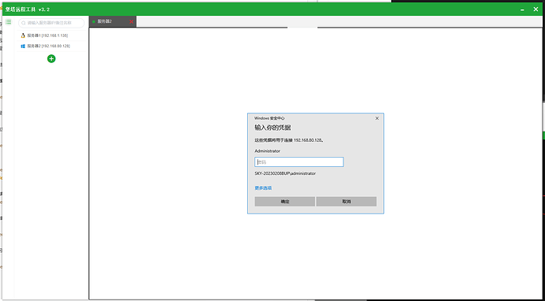
Task: Close the Windows 安全中心 credential dialog
Action: tap(377, 118)
